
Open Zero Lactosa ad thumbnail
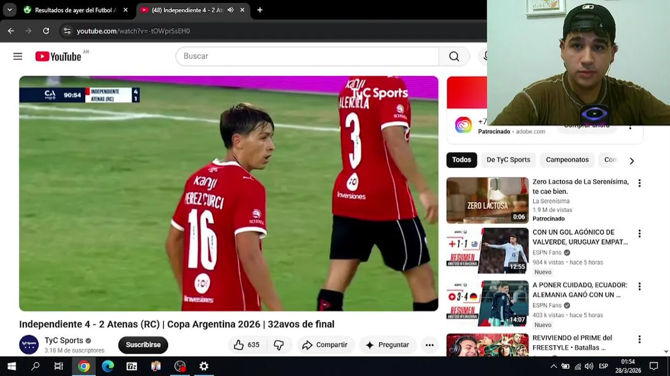click(x=487, y=201)
